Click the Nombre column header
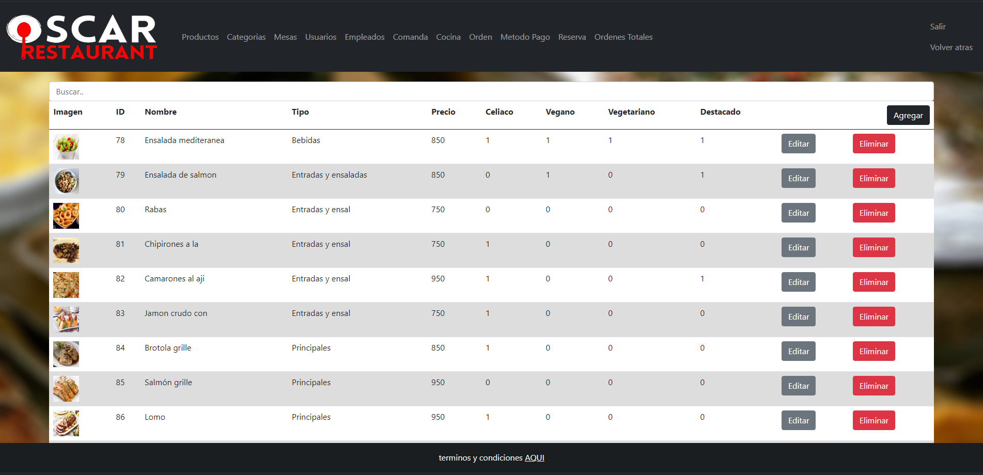The image size is (983, 475). click(x=161, y=112)
